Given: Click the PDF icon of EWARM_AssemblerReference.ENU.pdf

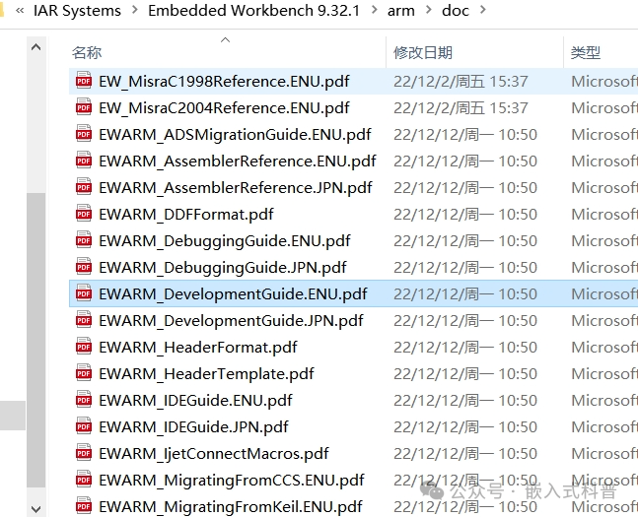Looking at the screenshot, I should click(84, 161).
